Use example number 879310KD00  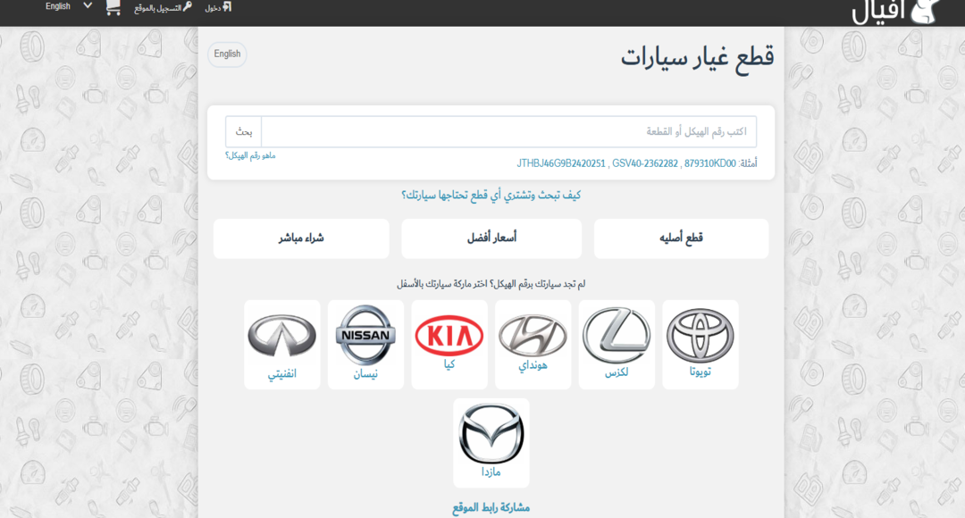tap(710, 163)
